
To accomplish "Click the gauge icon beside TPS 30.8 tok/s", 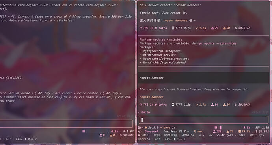I will [141, 28].
